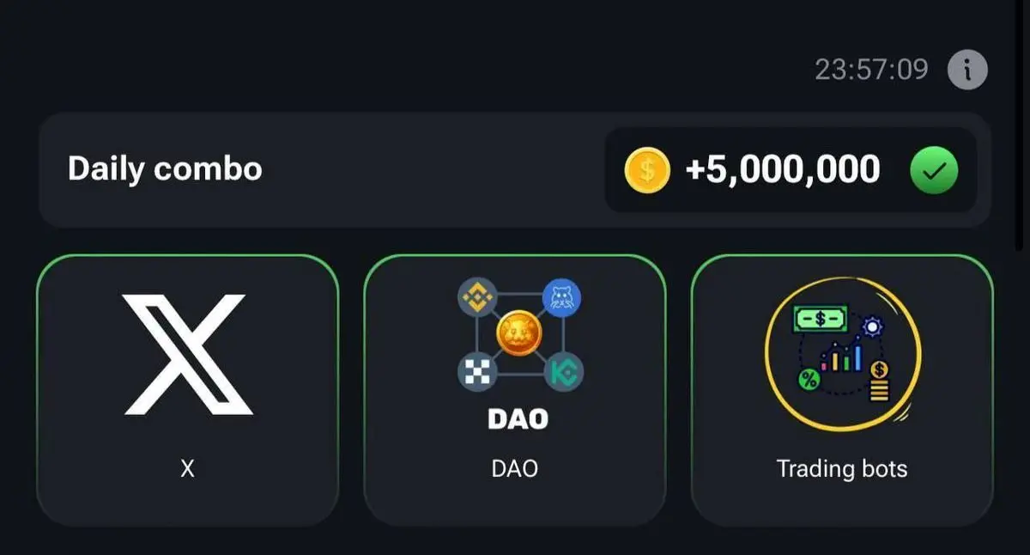Click the green dollar bill icon
The height and width of the screenshot is (555, 1030).
click(x=821, y=320)
